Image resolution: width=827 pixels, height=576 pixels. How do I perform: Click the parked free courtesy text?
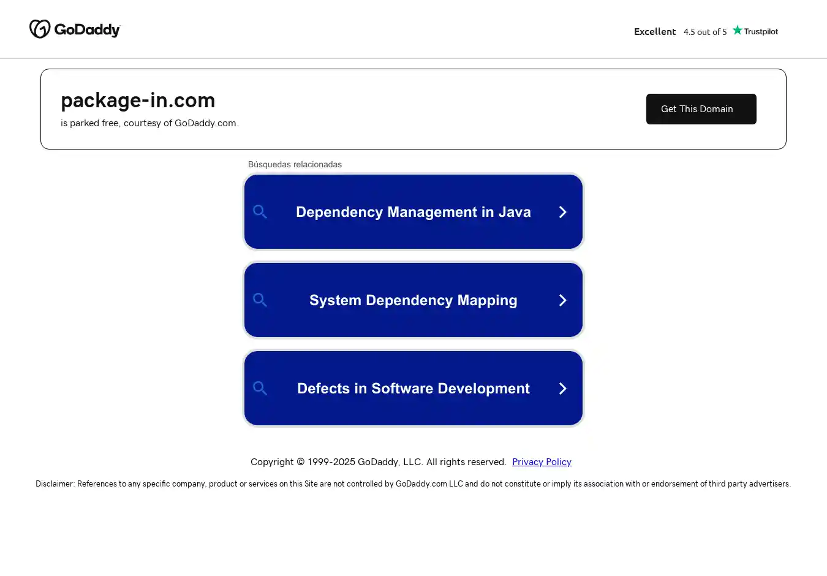click(149, 123)
